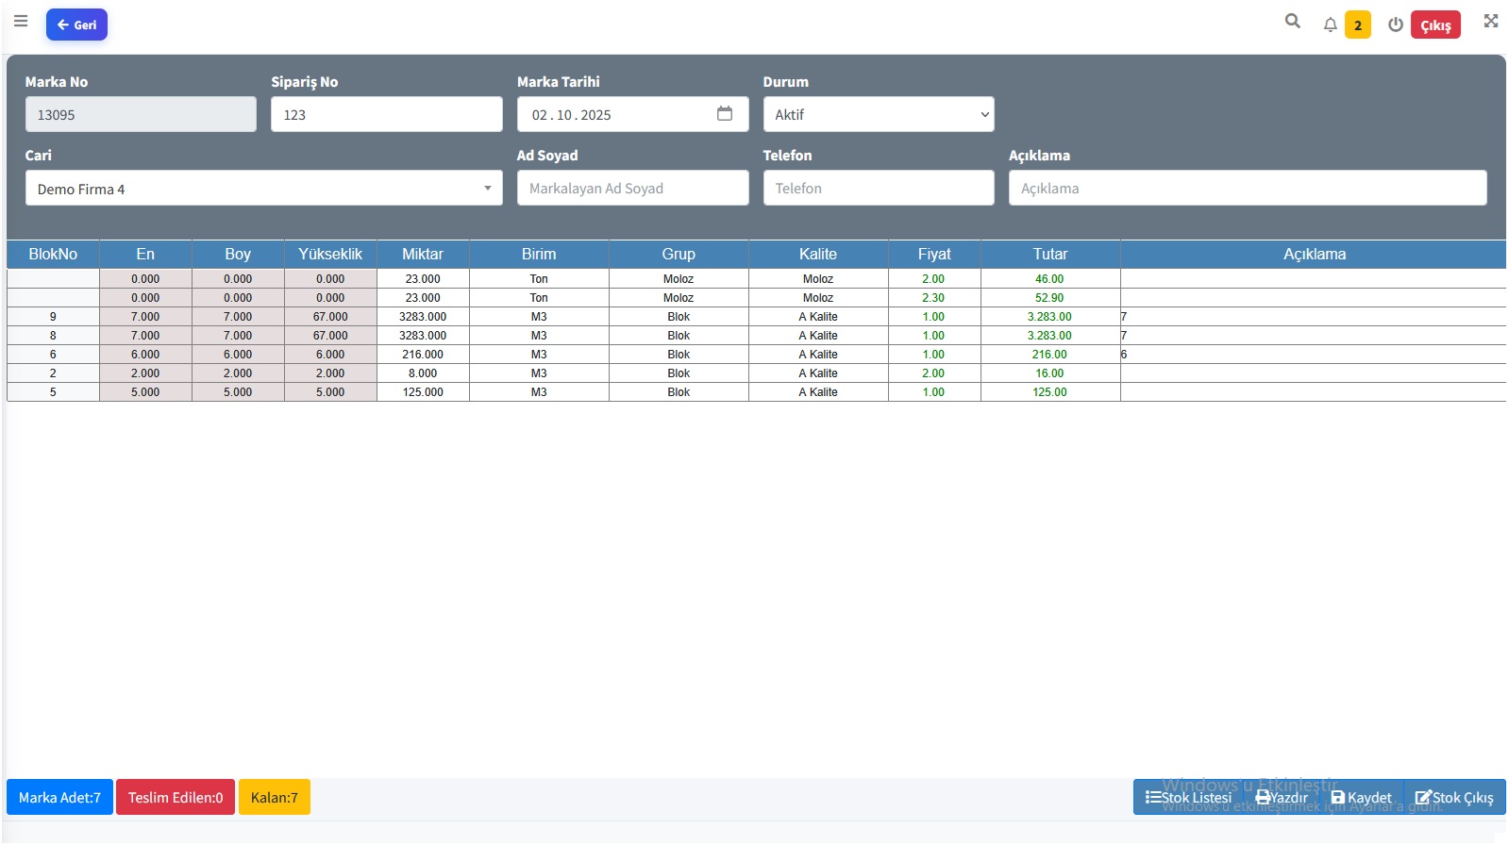Click the search magnifier icon
This screenshot has width=1508, height=845.
click(x=1293, y=21)
